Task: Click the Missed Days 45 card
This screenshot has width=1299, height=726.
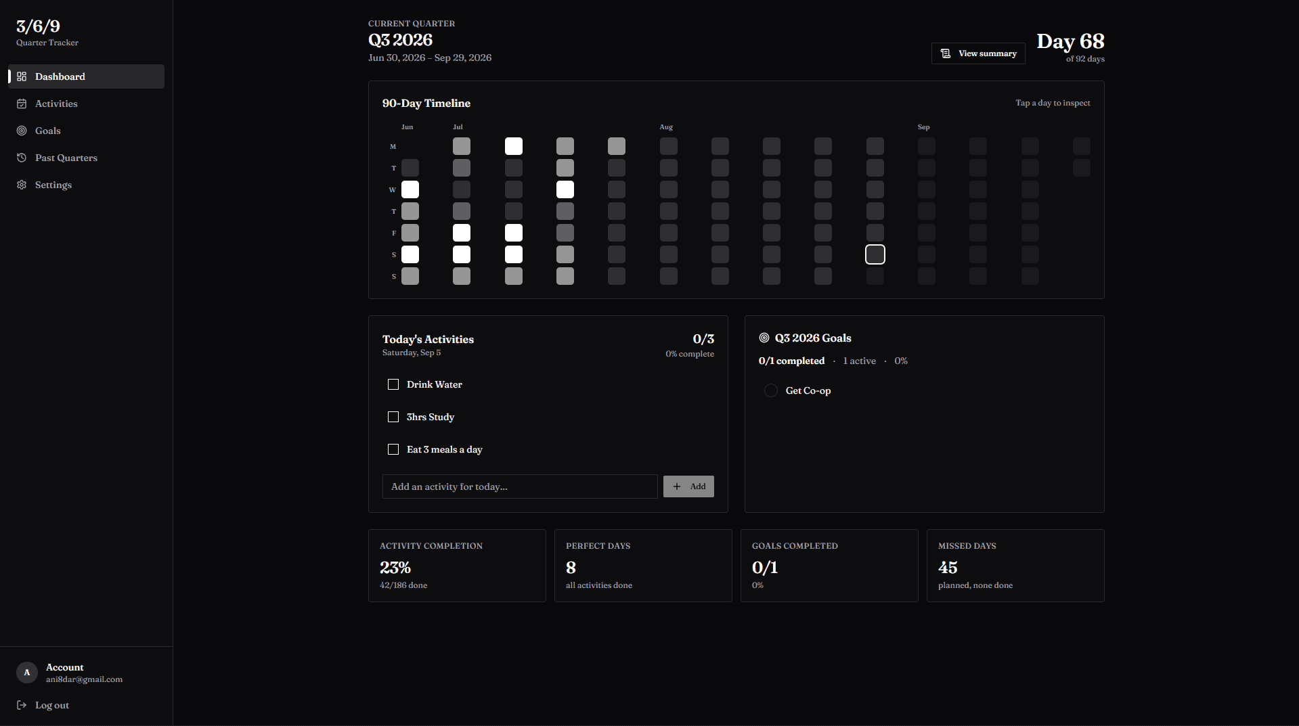Action: 1015,566
